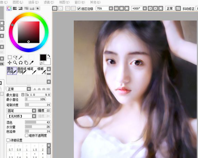
Task: Select the 模糊 blur brush
Action: click(x=42, y=71)
